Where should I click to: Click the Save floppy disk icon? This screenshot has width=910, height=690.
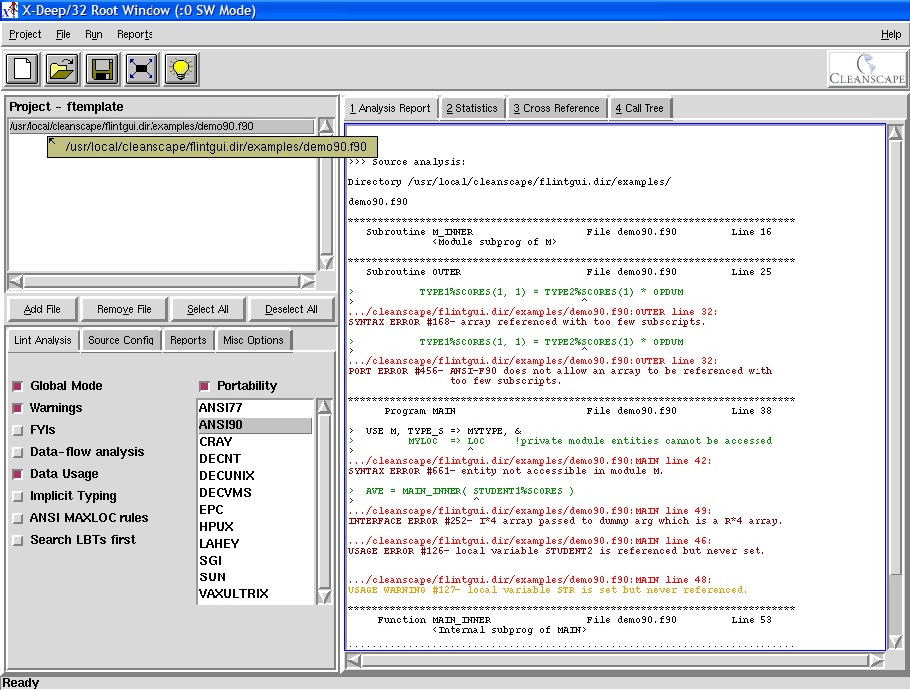(x=102, y=69)
